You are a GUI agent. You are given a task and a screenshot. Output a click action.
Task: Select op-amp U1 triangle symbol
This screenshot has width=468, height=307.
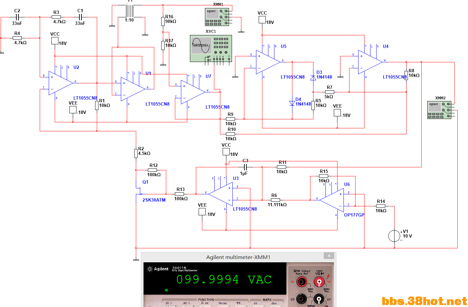pyautogui.click(x=133, y=89)
